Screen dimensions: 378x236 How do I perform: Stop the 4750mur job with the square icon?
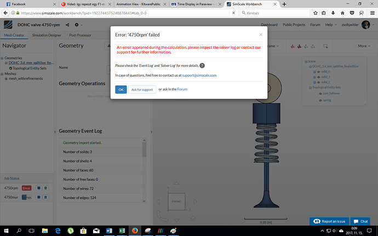(x=38, y=197)
